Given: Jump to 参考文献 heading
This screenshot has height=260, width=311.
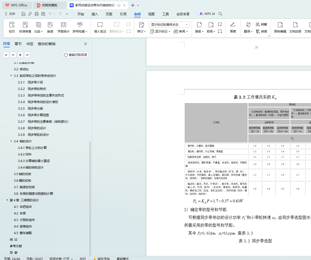Looking at the screenshot, I should point(16,246).
